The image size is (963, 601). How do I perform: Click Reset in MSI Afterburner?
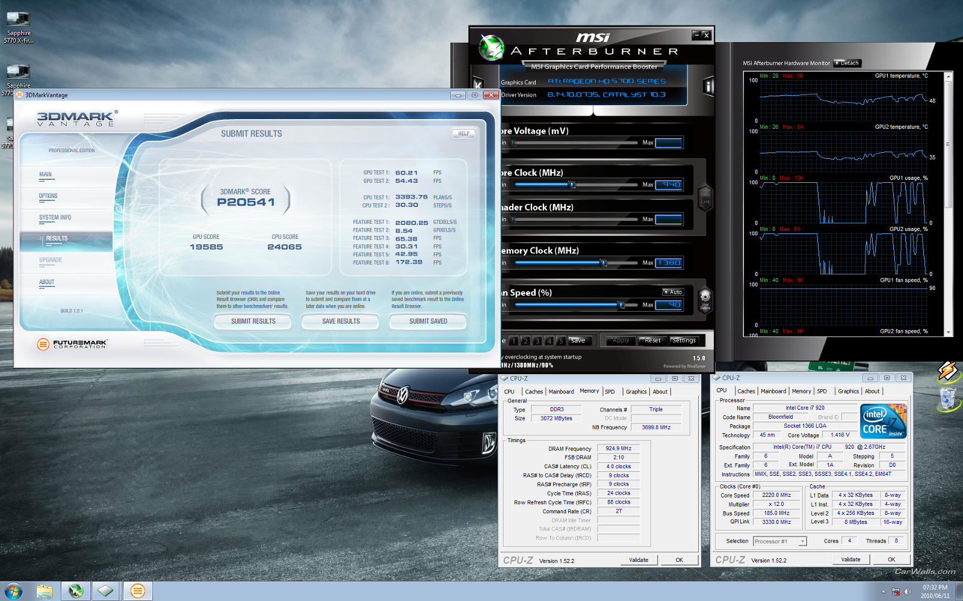click(x=652, y=341)
